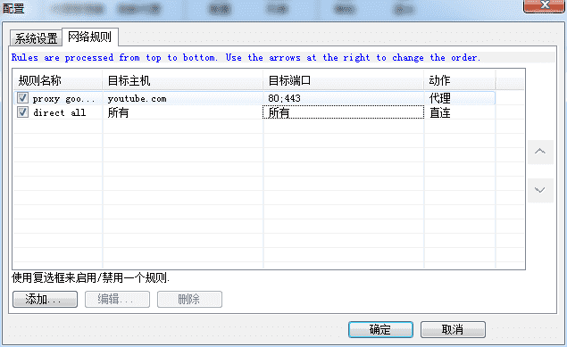Viewport: 567px width, 347px height.
Task: Cancel the dialog with the 取消 button
Action: [x=453, y=330]
